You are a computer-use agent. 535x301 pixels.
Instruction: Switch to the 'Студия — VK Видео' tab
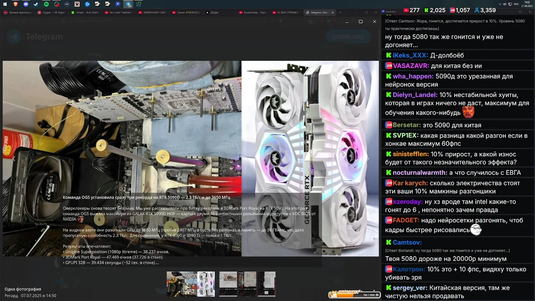[51, 13]
